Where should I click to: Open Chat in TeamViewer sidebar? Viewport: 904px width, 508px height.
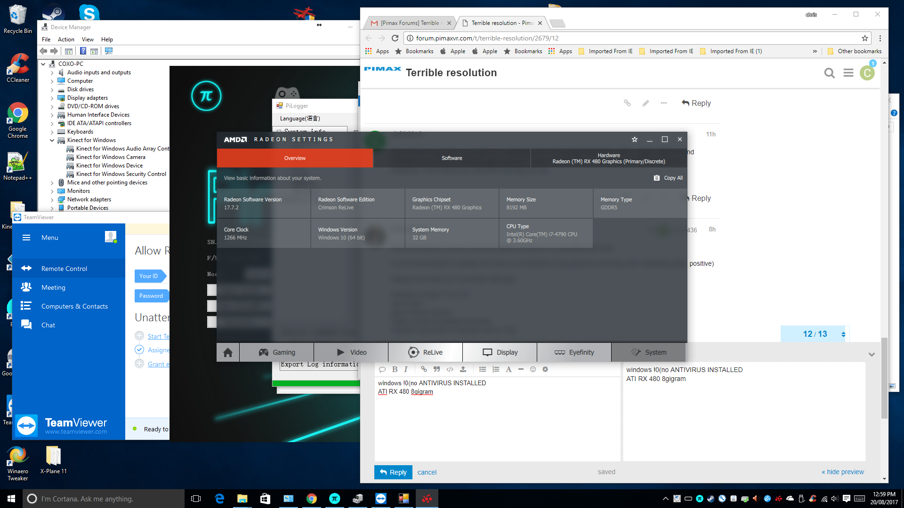click(48, 325)
